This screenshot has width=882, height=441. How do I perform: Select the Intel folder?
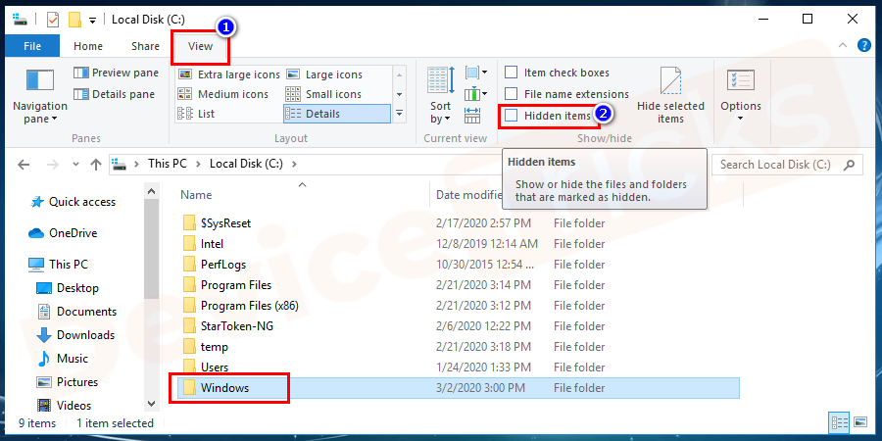pos(203,244)
